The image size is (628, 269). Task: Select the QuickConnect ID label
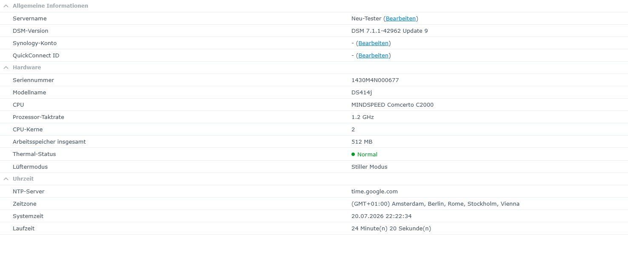[x=36, y=56]
